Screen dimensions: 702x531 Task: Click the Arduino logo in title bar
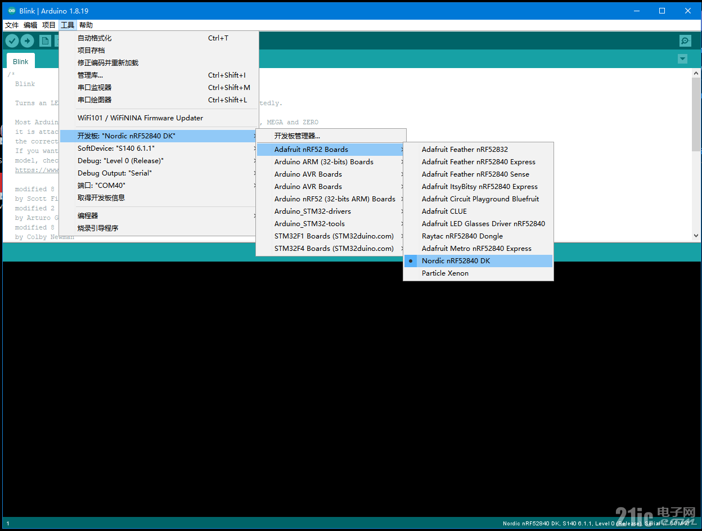12,11
